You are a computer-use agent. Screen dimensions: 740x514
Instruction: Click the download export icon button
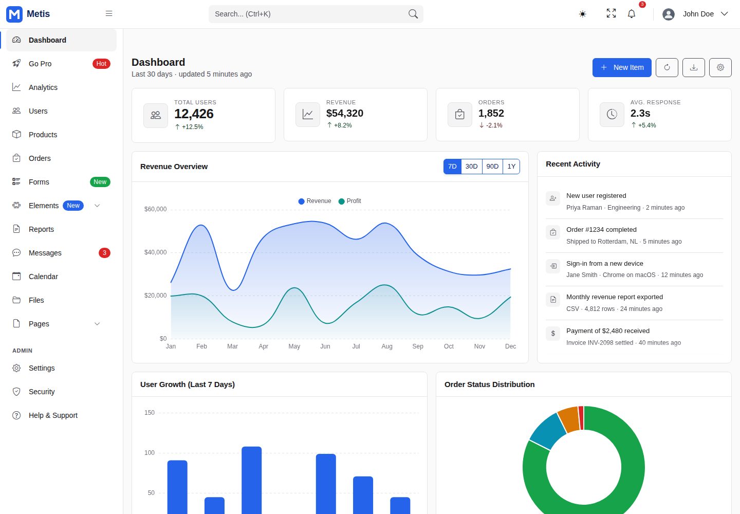[x=694, y=67]
